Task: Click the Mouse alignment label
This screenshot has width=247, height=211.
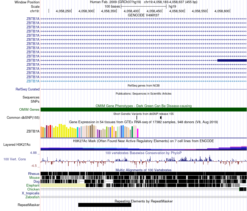Action: pos(34,178)
